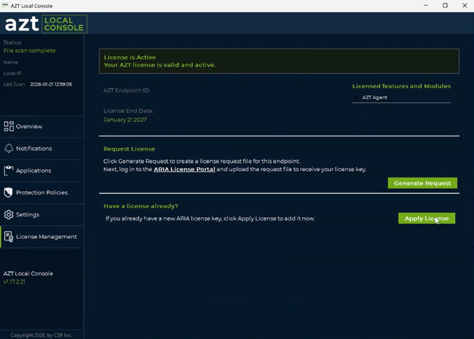The width and height of the screenshot is (474, 339).
Task: Toggle the AZT Agent feature checkmark
Action: tap(356, 98)
